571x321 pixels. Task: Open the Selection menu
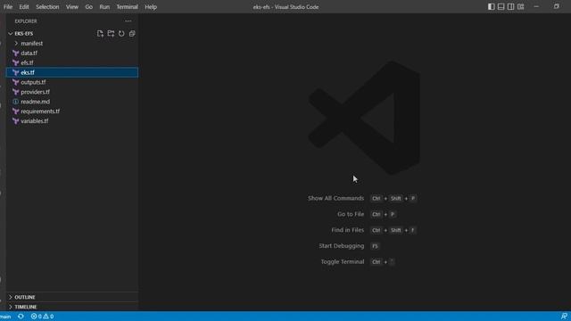click(47, 7)
